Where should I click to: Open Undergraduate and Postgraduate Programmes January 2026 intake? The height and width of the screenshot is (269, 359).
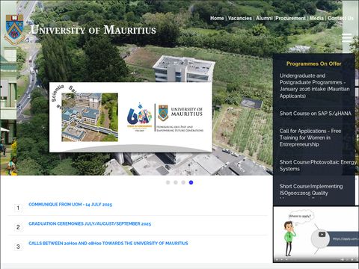314,86
